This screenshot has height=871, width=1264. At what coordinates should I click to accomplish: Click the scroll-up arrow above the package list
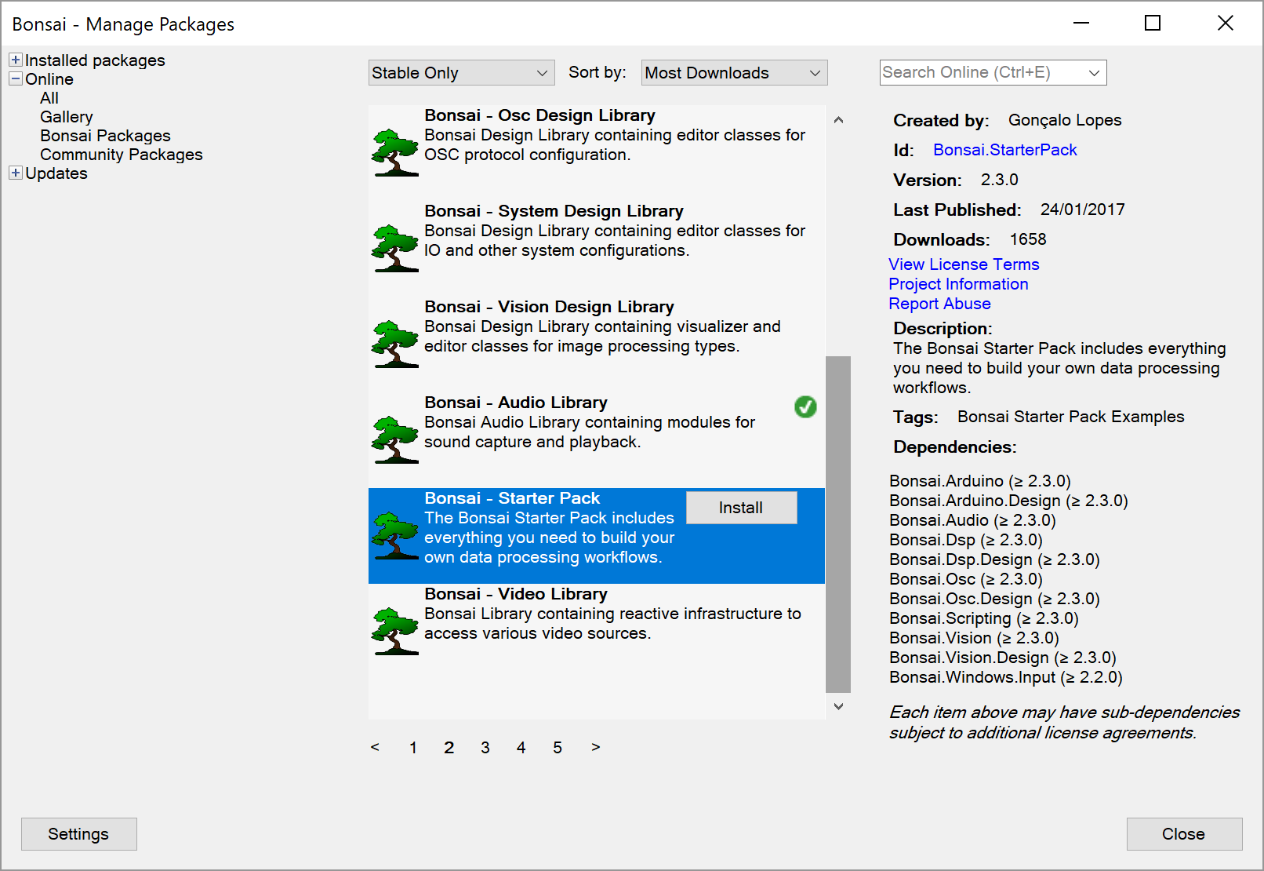point(838,119)
